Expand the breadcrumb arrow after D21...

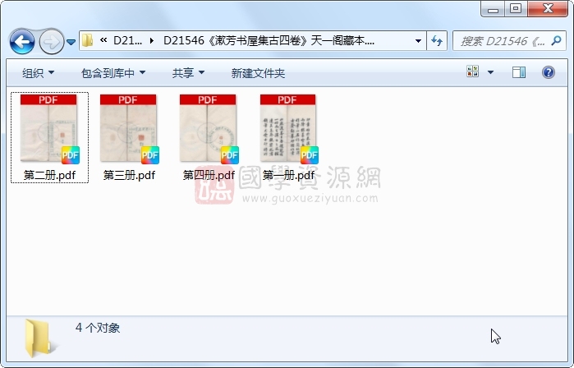(x=152, y=40)
